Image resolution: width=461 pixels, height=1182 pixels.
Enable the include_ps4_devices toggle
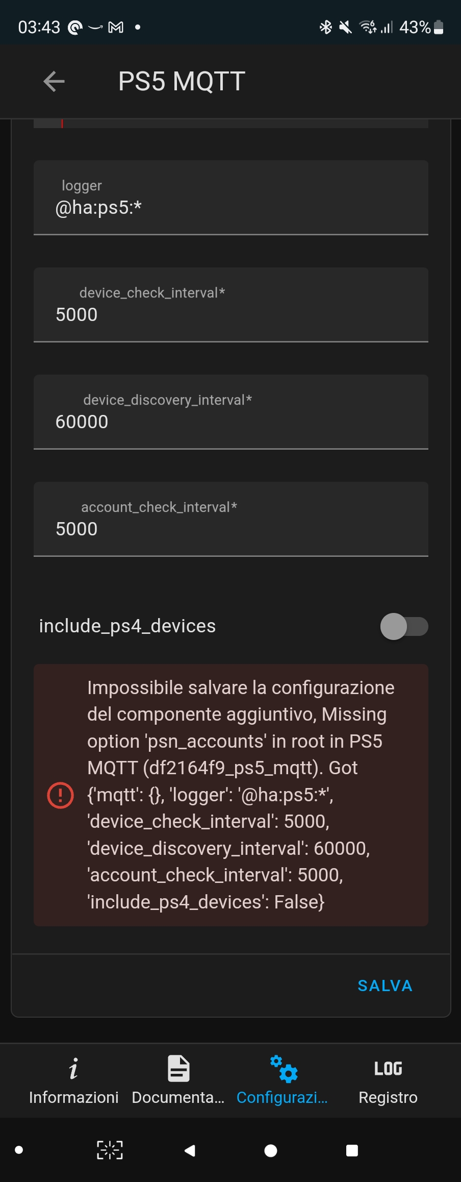[x=404, y=626]
